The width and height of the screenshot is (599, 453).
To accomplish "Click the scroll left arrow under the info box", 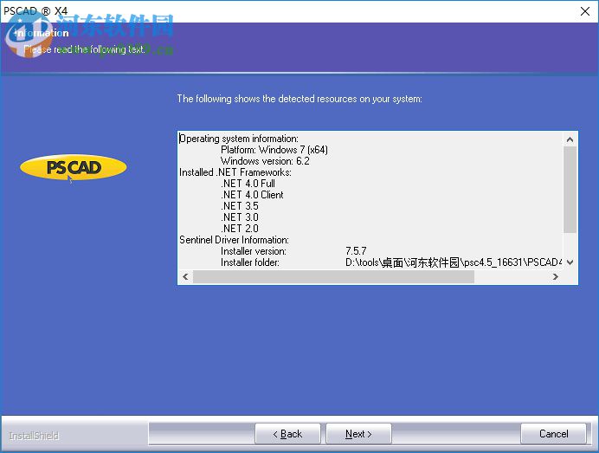I will 185,277.
